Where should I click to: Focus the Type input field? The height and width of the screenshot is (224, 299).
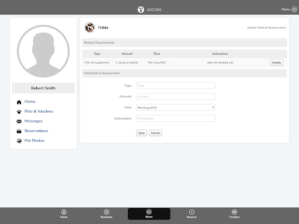pyautogui.click(x=176, y=86)
